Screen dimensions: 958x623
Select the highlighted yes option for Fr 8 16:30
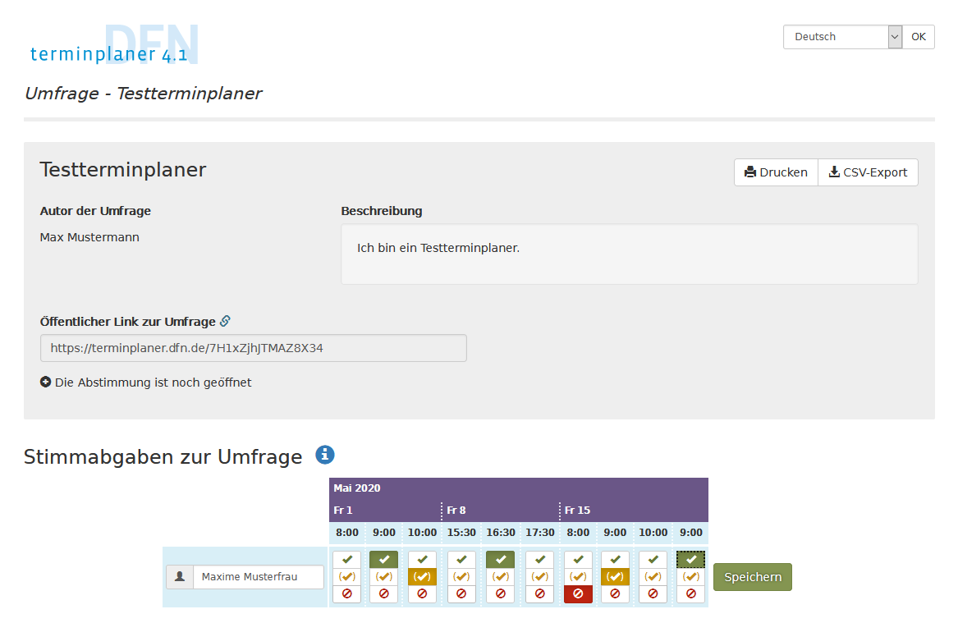pyautogui.click(x=500, y=559)
